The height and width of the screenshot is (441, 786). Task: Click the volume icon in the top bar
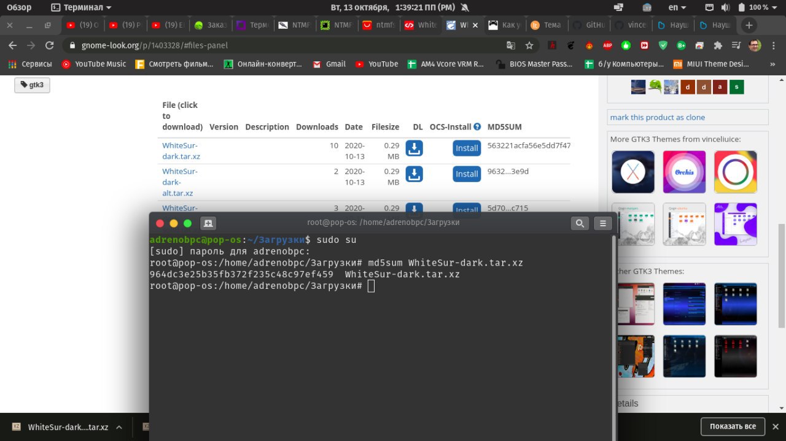(x=725, y=7)
